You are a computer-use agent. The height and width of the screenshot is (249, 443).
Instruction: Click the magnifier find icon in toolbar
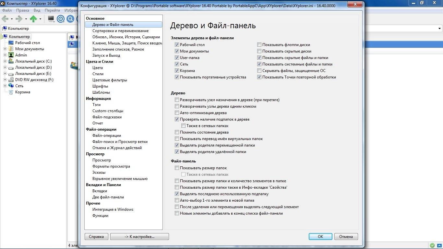point(70,19)
